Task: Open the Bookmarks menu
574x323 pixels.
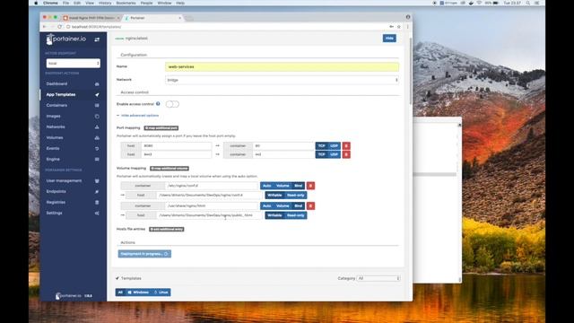Action: [x=126, y=3]
